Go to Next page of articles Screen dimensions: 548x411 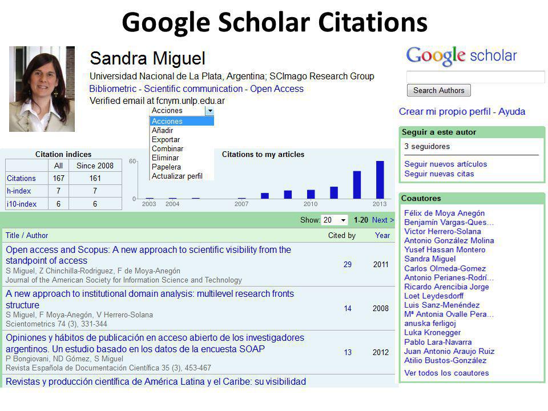pyautogui.click(x=382, y=220)
